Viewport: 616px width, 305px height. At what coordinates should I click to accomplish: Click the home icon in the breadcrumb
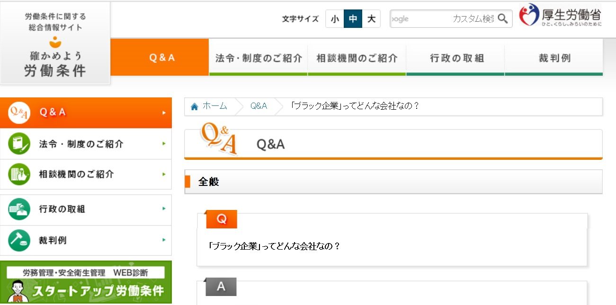(194, 106)
